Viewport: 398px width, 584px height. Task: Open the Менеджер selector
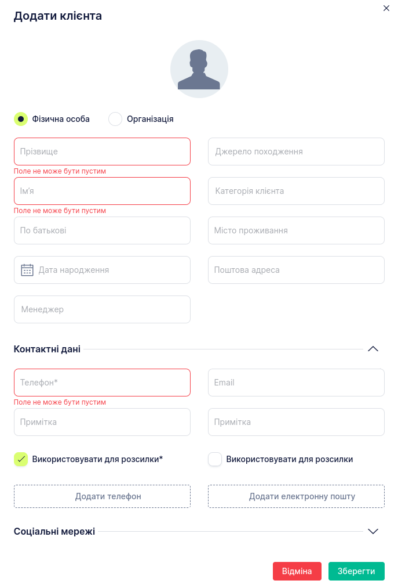pos(102,309)
